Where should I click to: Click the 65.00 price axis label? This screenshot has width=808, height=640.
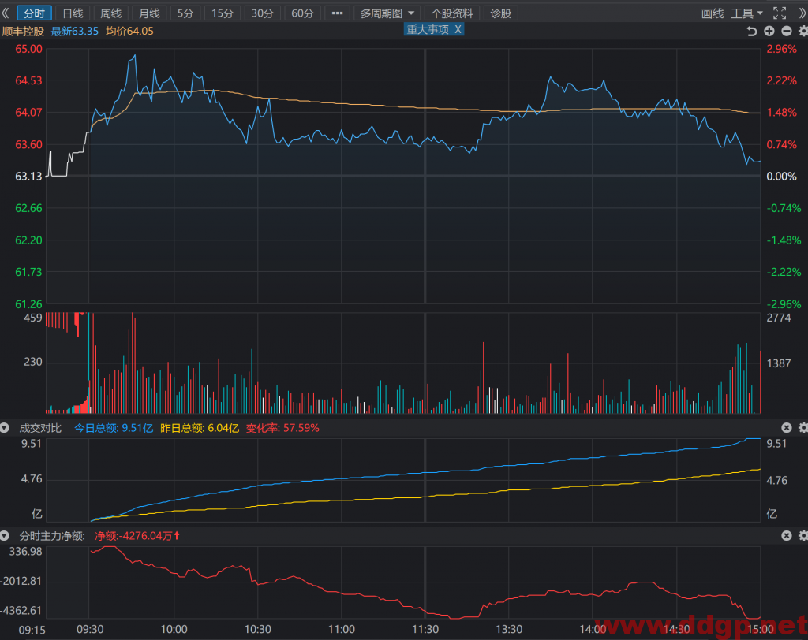(29, 50)
